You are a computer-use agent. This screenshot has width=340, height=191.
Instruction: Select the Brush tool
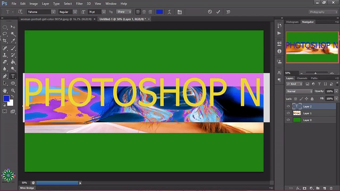point(13,48)
